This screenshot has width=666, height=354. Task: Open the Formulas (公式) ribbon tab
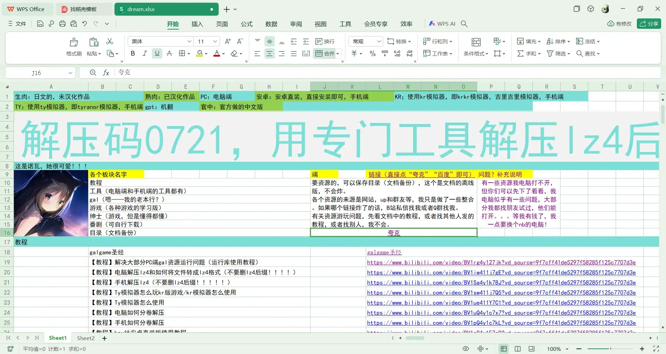(x=247, y=24)
